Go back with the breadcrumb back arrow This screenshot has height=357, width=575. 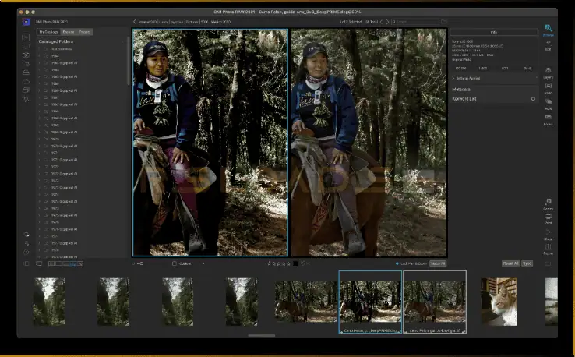(135, 22)
